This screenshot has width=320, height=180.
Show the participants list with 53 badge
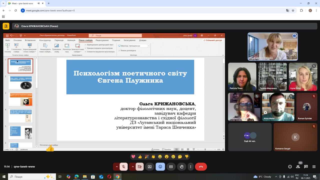click(298, 167)
